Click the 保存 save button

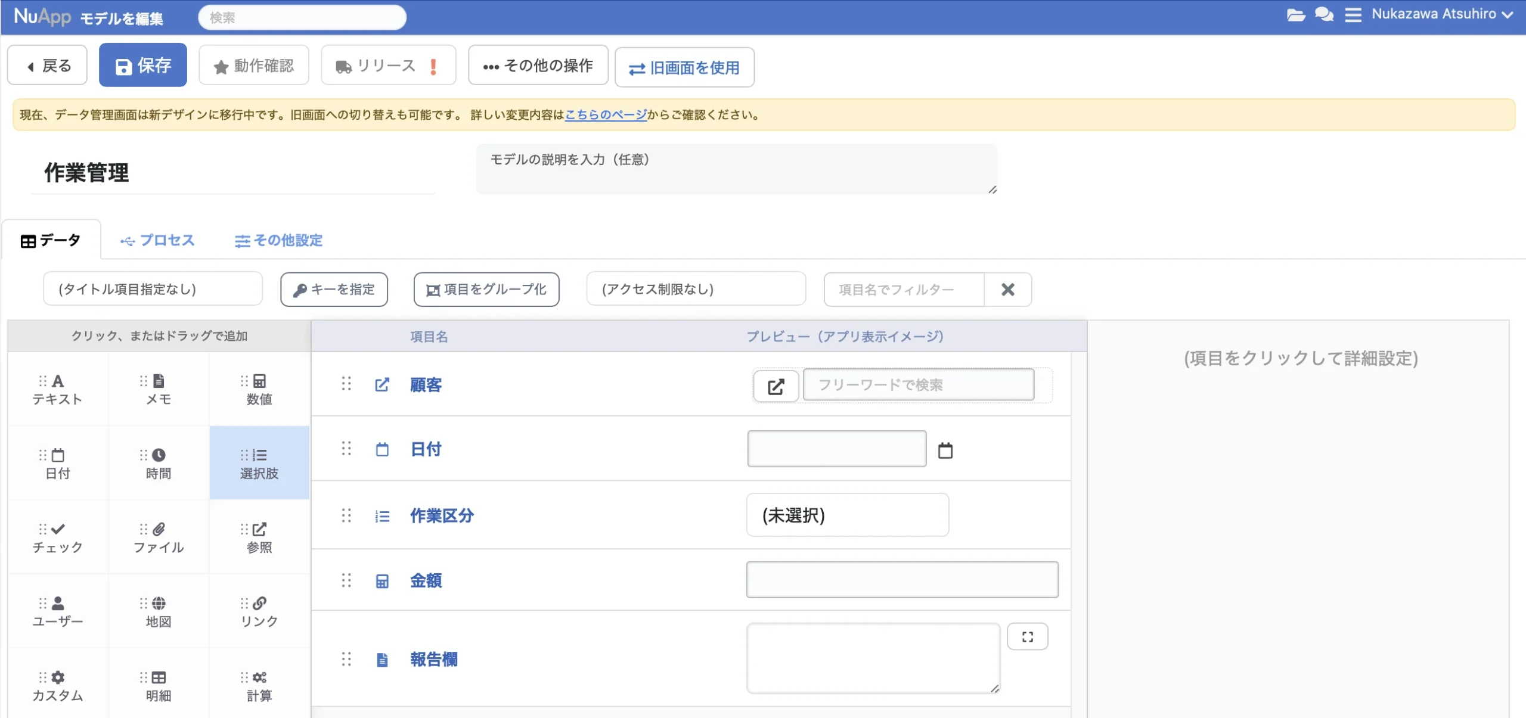click(x=143, y=65)
